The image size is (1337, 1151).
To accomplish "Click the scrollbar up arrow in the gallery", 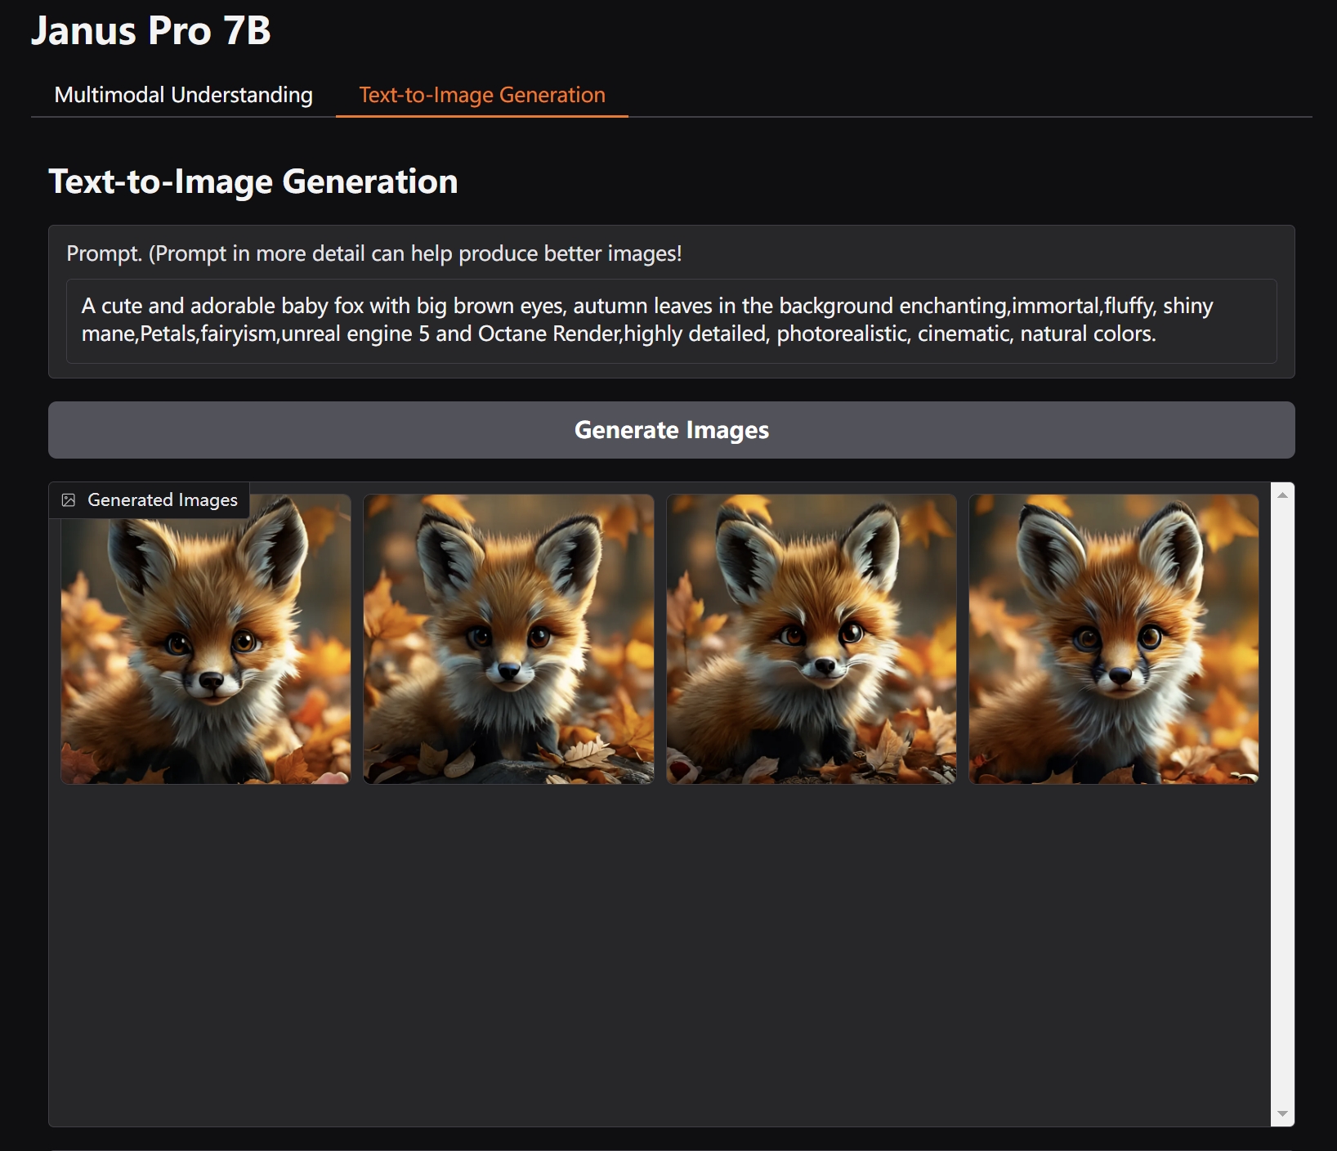I will [1282, 495].
